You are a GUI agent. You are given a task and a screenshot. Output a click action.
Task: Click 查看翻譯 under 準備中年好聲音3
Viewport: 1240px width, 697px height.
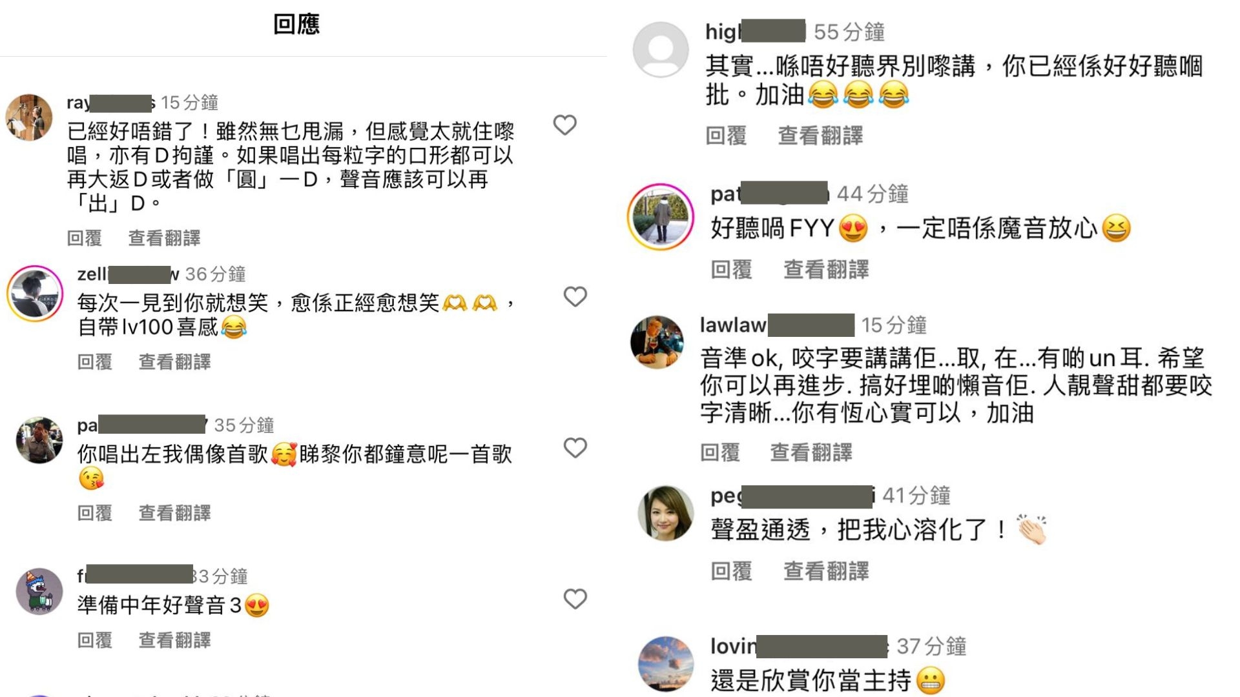[x=175, y=641]
